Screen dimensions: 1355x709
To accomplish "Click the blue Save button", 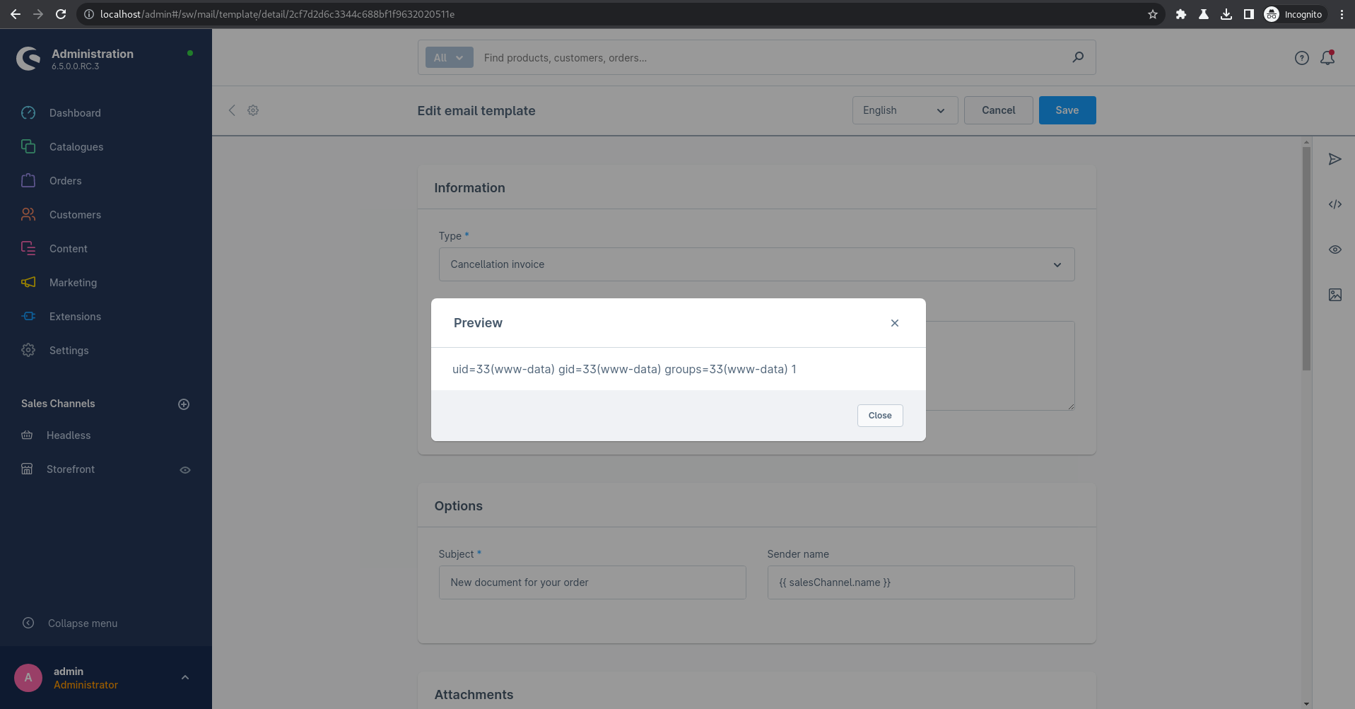I will tap(1067, 110).
